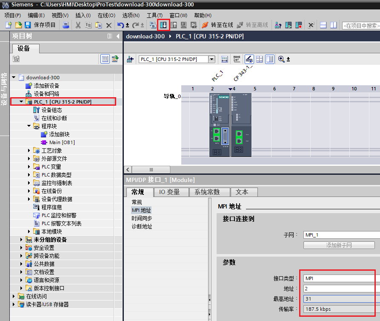Open the 编辑(E) menu

(36, 15)
